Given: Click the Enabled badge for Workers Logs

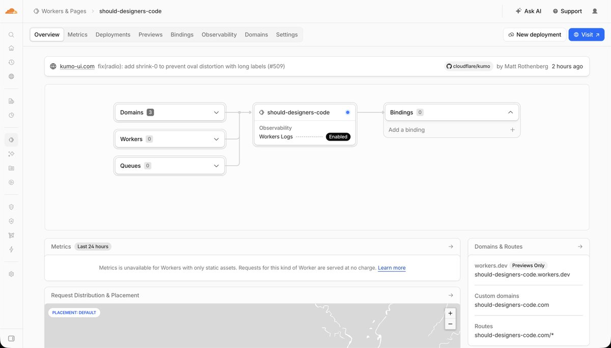Looking at the screenshot, I should click(x=338, y=137).
